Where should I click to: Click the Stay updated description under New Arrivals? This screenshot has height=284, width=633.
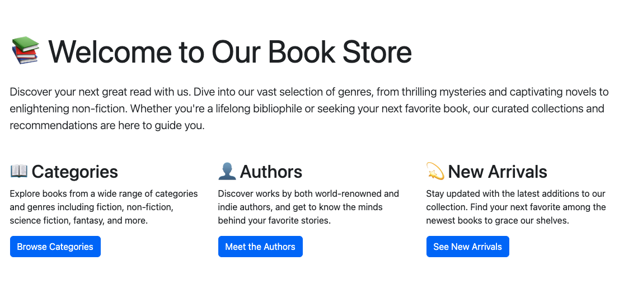(516, 207)
